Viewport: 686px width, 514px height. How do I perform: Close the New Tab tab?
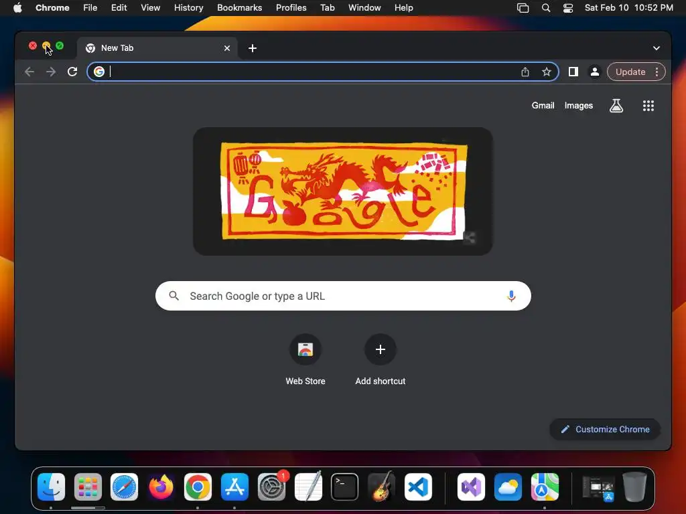226,48
